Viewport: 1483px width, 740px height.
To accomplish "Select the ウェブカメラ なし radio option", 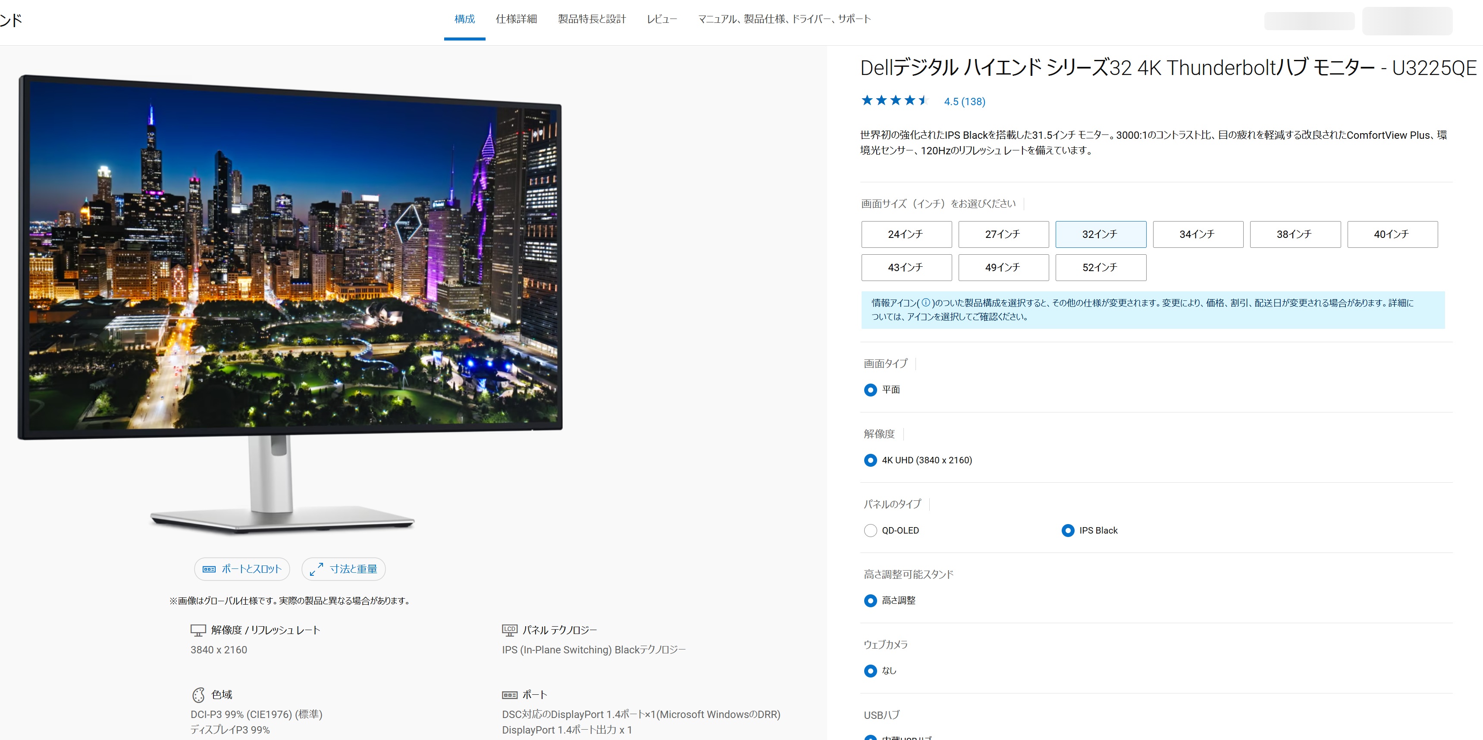I will 871,671.
